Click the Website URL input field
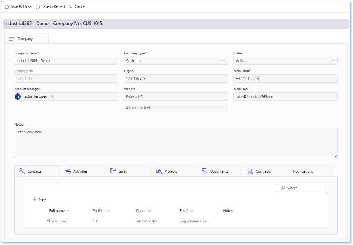 click(x=175, y=97)
